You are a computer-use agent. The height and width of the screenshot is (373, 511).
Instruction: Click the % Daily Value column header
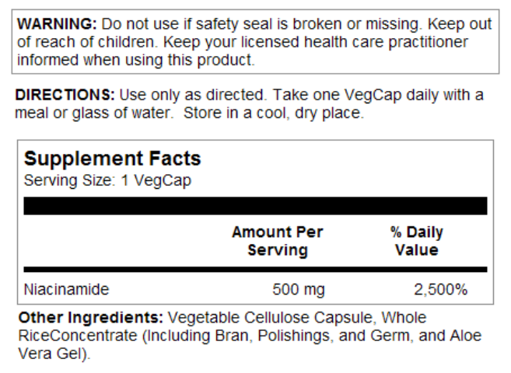tap(417, 241)
